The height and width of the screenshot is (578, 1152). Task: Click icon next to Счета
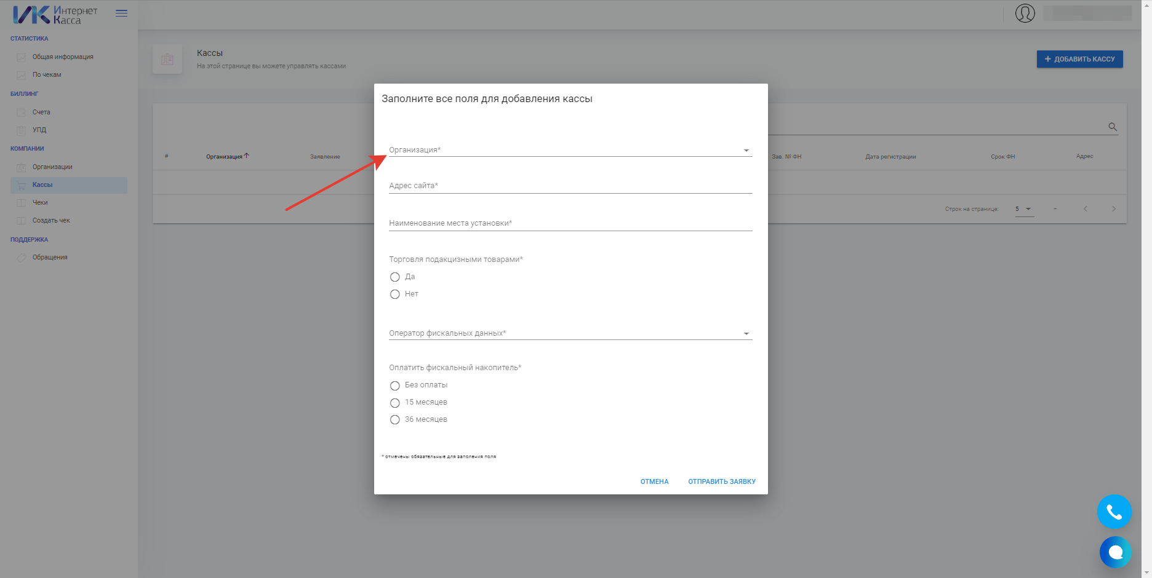[x=22, y=113]
